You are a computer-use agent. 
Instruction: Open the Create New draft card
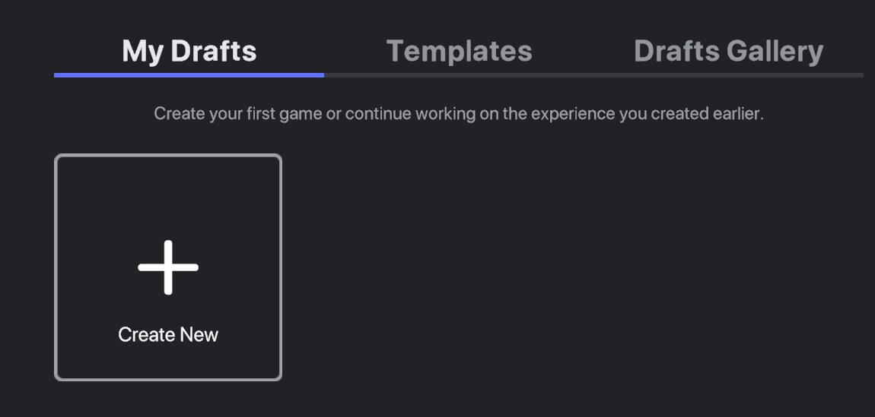pos(168,267)
